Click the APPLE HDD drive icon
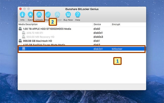 click(x=20, y=29)
